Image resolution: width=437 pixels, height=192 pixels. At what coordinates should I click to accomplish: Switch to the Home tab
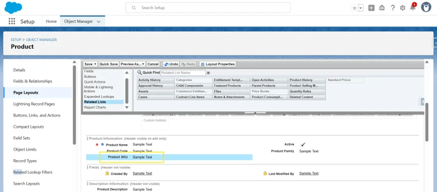(51, 21)
